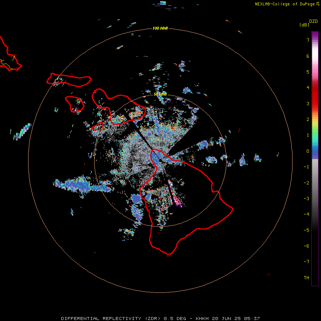
Task: Click the DIFFERENTIAL REFLECTIVITY (ZDR) caption text
Action: coord(111,319)
